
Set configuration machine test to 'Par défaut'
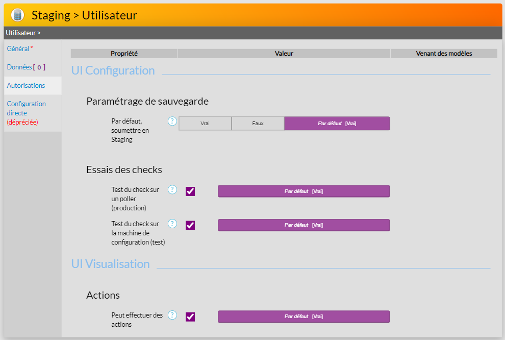click(x=304, y=225)
